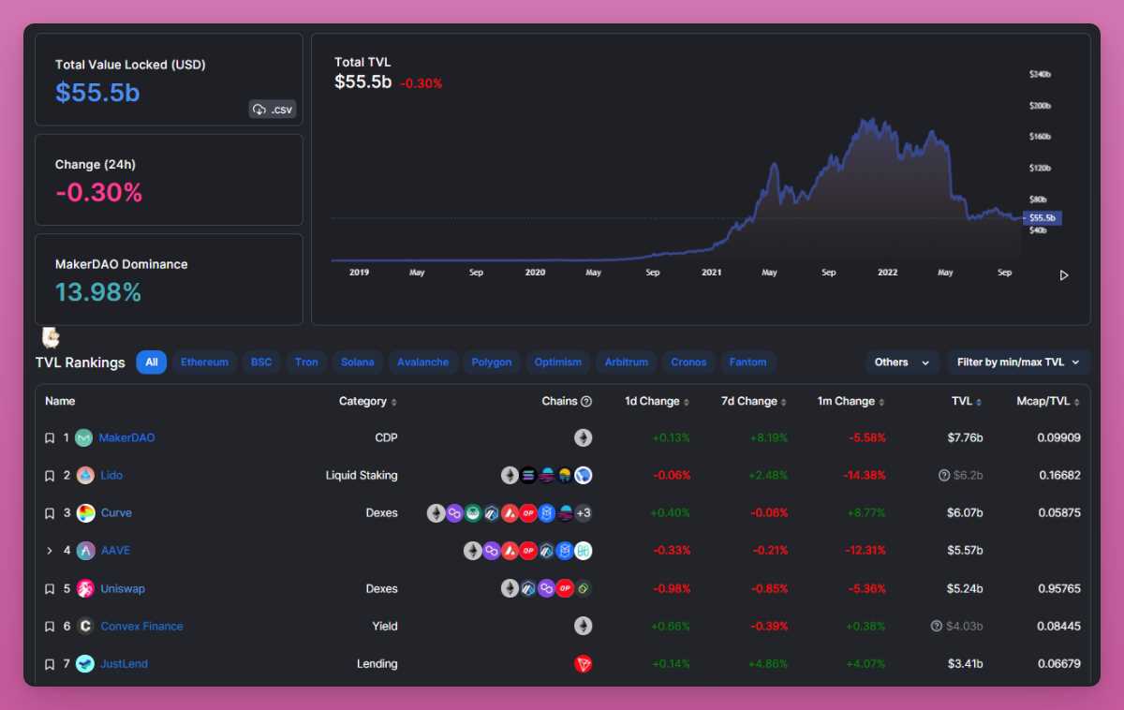Download the TVL data as .csv
Viewport: 1124px width, 710px height.
coord(272,110)
